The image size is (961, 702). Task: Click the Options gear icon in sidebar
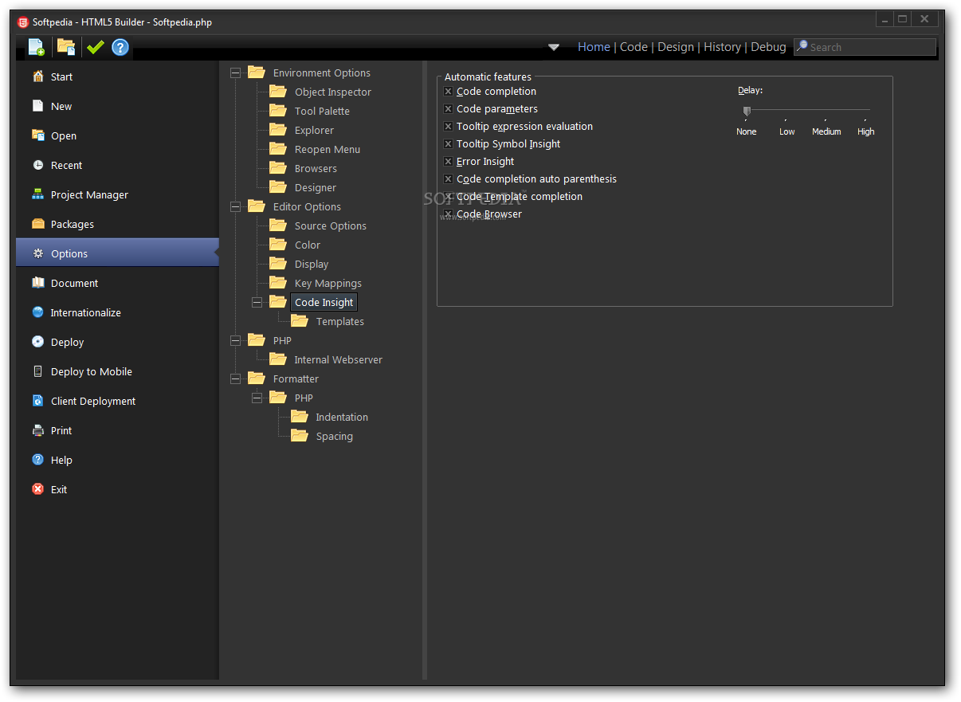(37, 253)
